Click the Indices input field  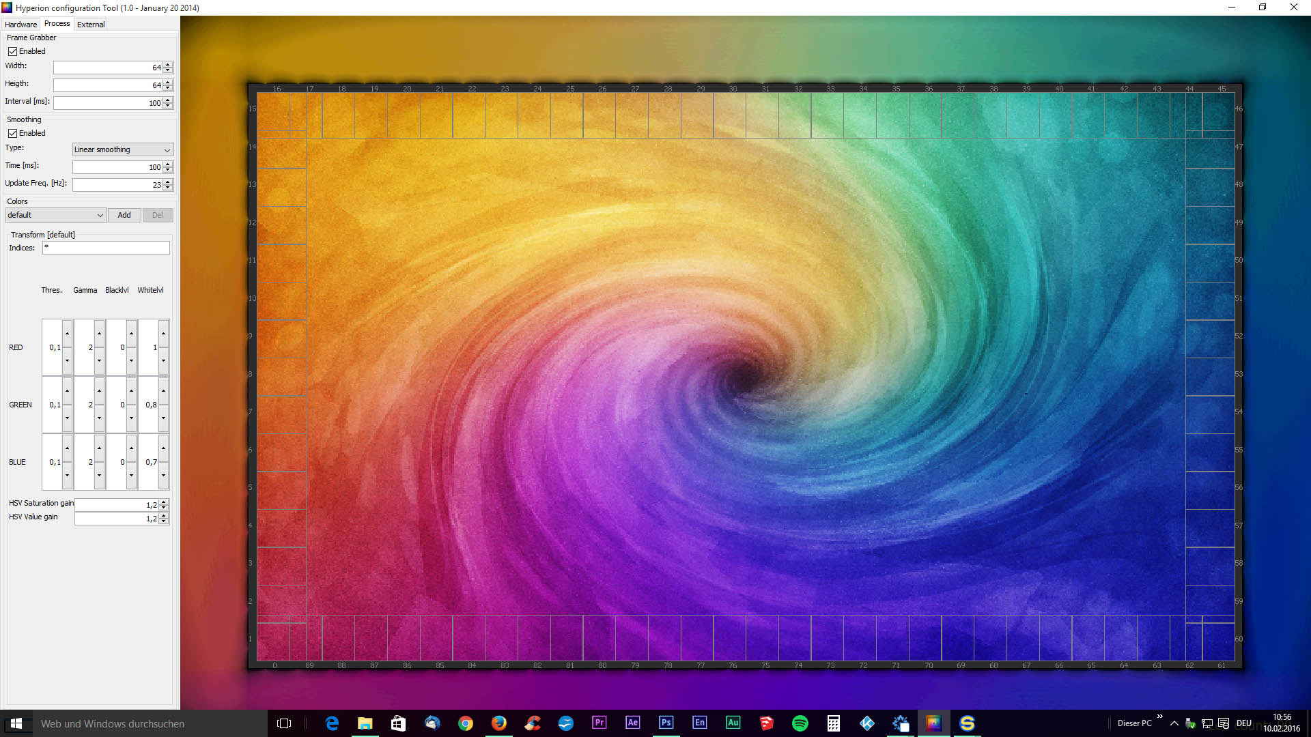(x=106, y=248)
